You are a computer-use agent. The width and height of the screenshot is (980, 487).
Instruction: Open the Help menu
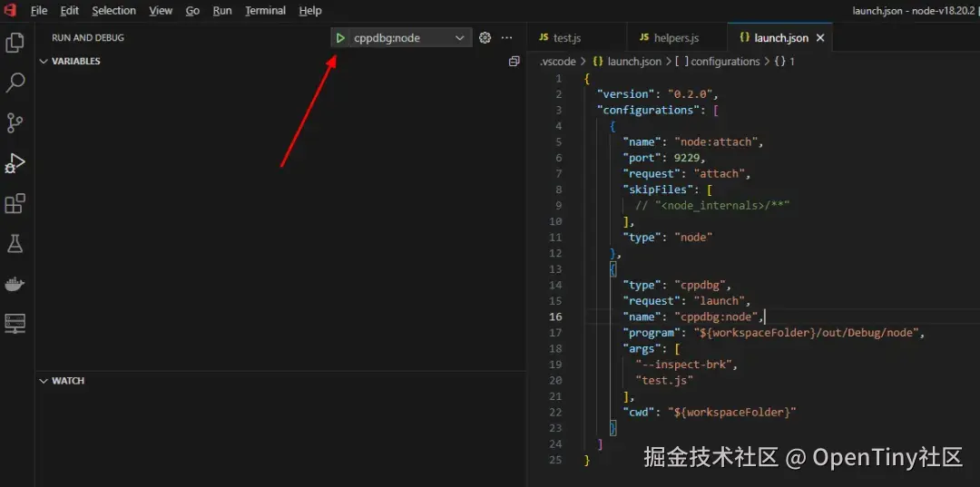tap(310, 11)
